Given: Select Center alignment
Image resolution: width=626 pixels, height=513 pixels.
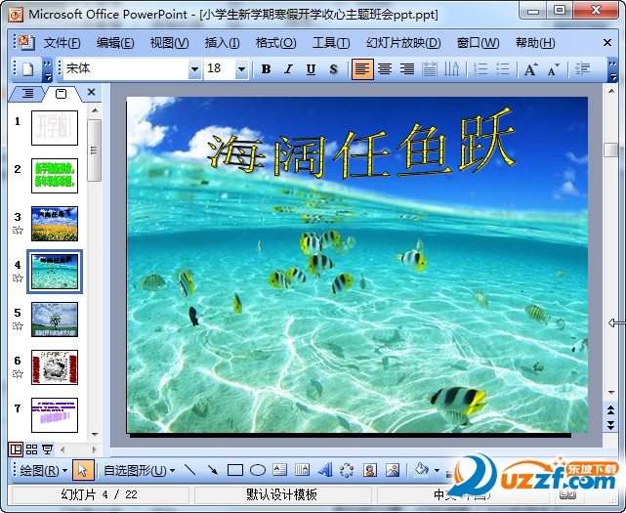Looking at the screenshot, I should [x=385, y=69].
